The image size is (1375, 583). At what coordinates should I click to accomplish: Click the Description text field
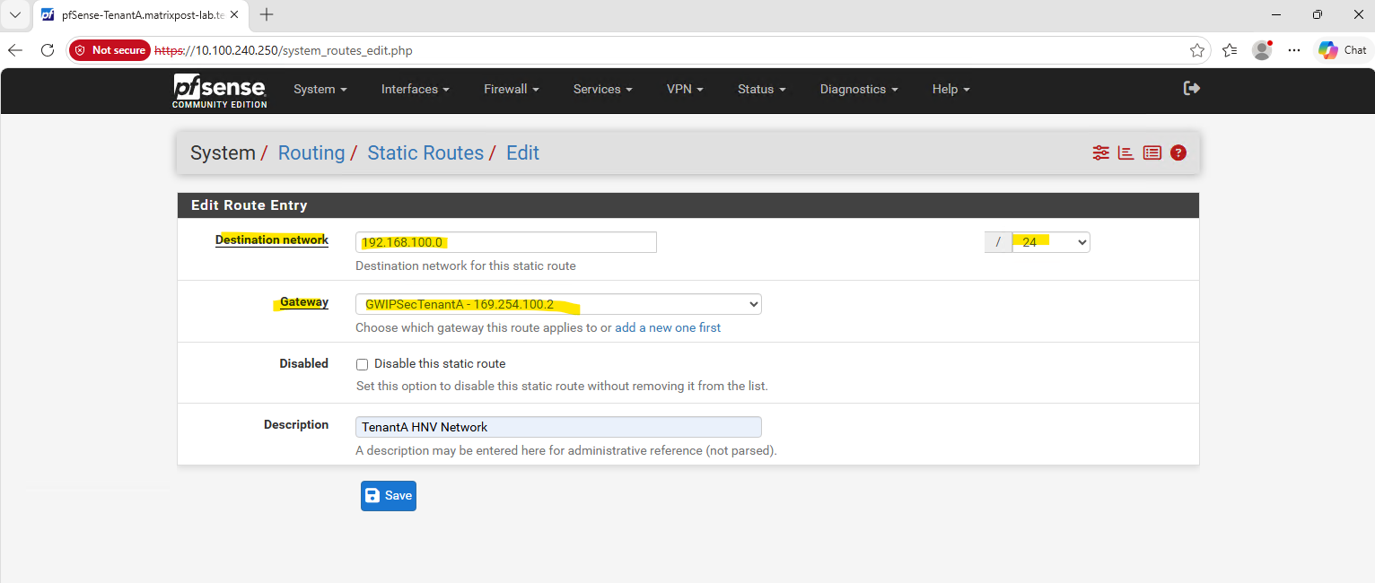(x=558, y=427)
